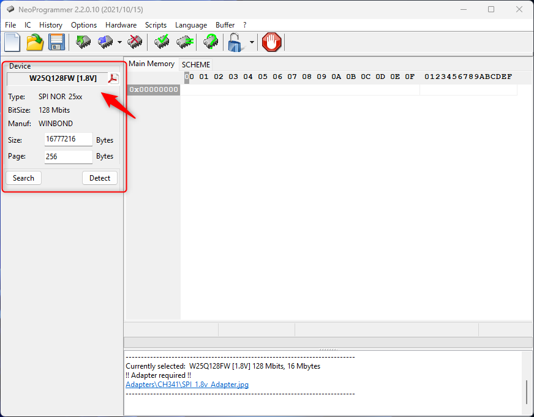The image size is (534, 417).
Task: Expand the Program IC dropdown arrow
Action: pos(119,43)
